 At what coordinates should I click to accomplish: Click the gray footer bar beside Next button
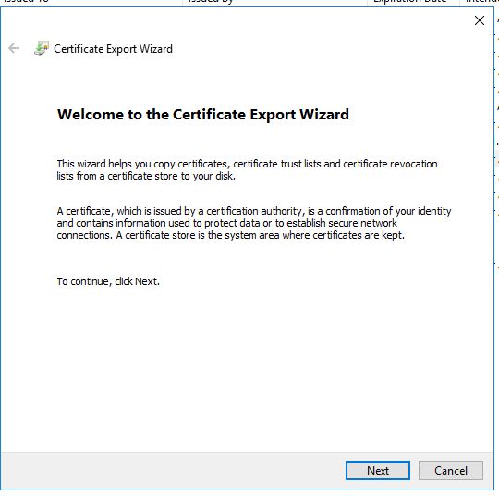point(173,470)
